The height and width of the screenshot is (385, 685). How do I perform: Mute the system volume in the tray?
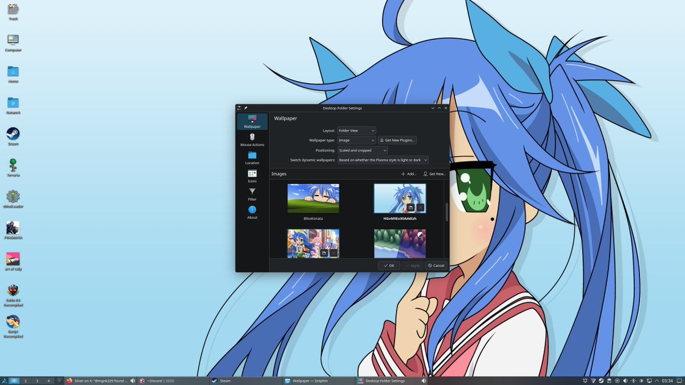click(626, 380)
